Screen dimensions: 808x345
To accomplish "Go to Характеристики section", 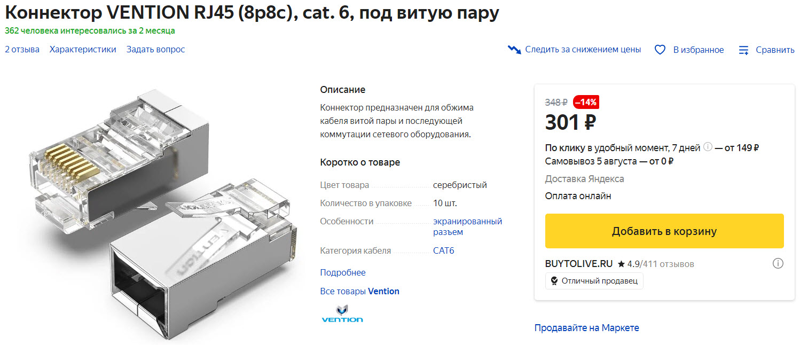I will click(83, 49).
